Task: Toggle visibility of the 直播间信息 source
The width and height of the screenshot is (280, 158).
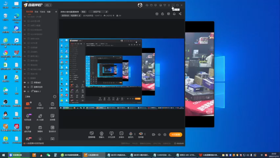Action: click(25, 87)
